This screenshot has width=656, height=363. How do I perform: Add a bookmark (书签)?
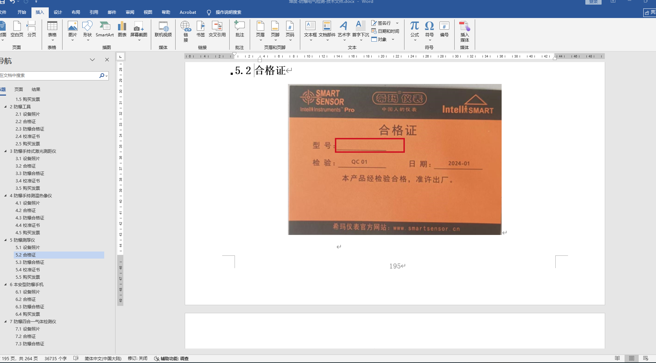(201, 29)
